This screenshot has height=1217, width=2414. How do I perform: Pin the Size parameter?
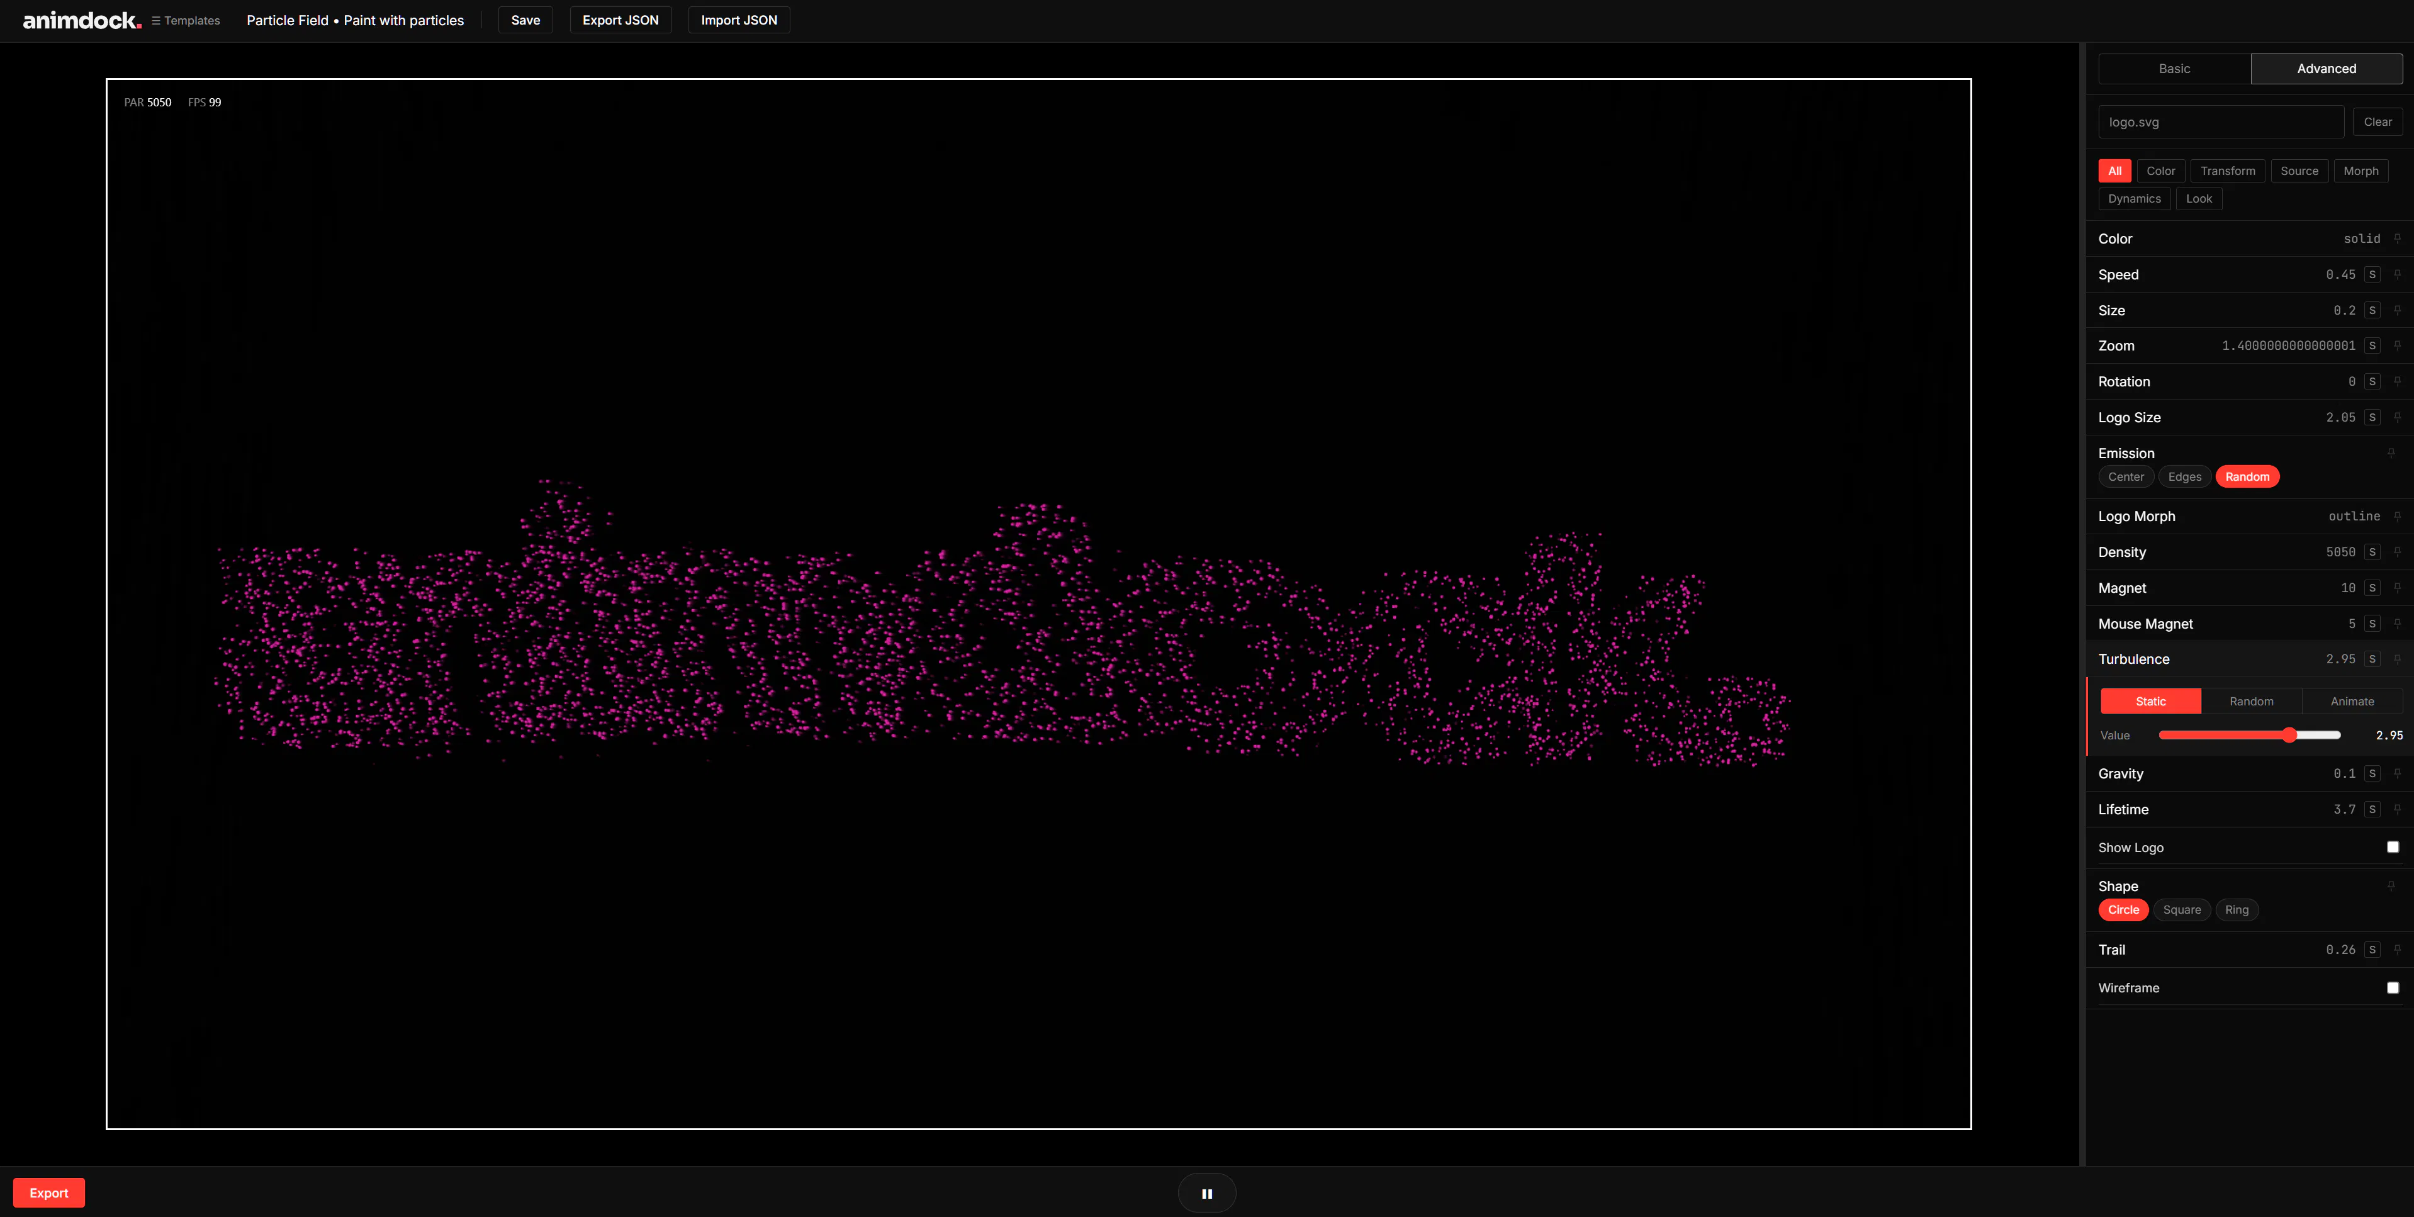[2397, 309]
